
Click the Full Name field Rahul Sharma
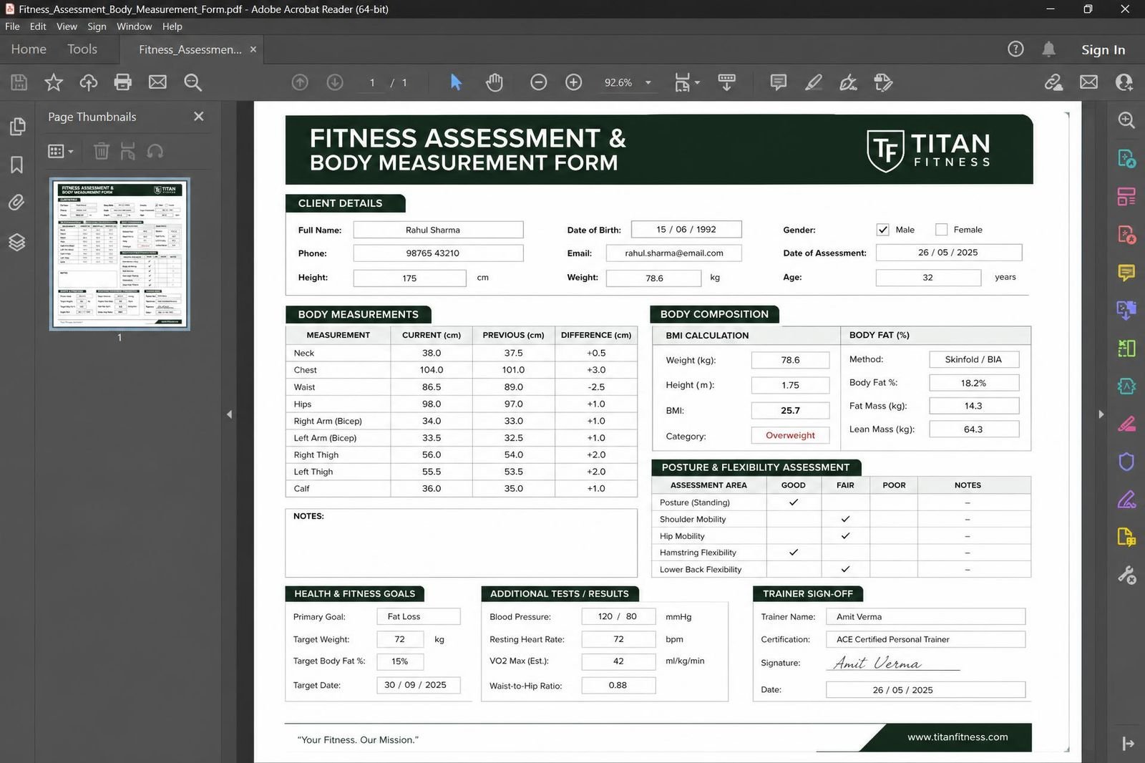[x=438, y=230]
